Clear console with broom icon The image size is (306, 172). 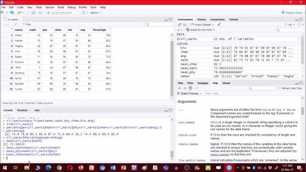click(x=170, y=115)
